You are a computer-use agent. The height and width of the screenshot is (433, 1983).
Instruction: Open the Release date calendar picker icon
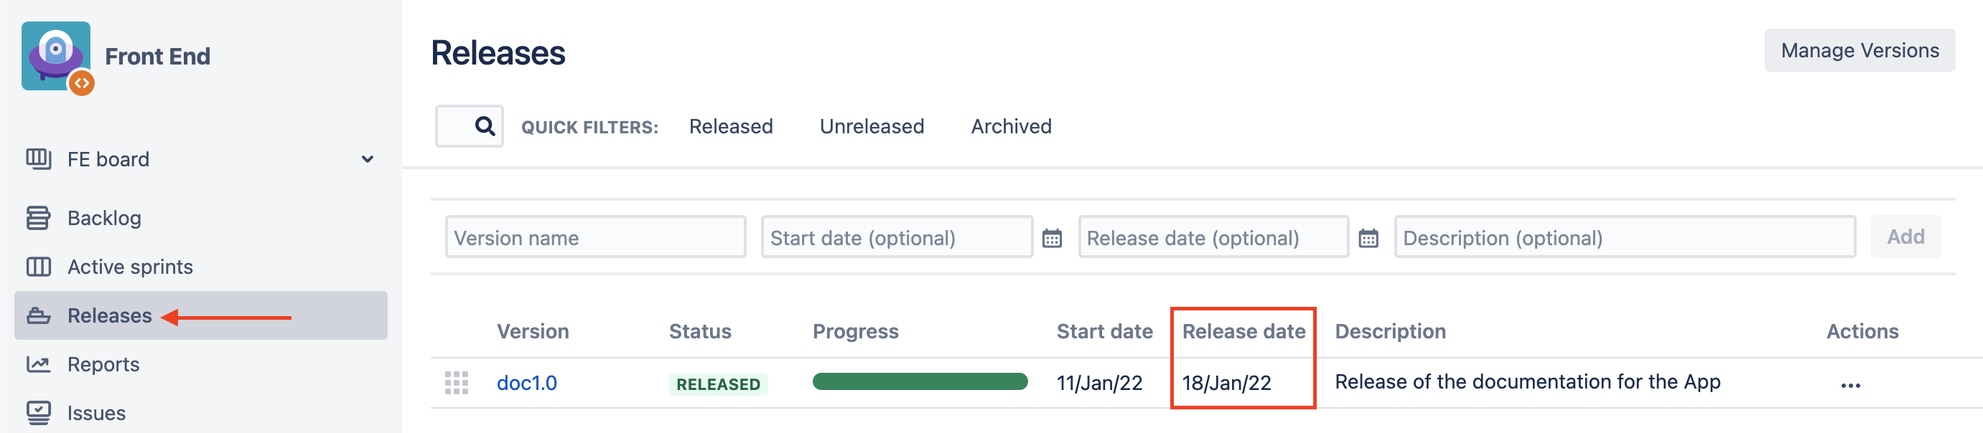(x=1368, y=239)
